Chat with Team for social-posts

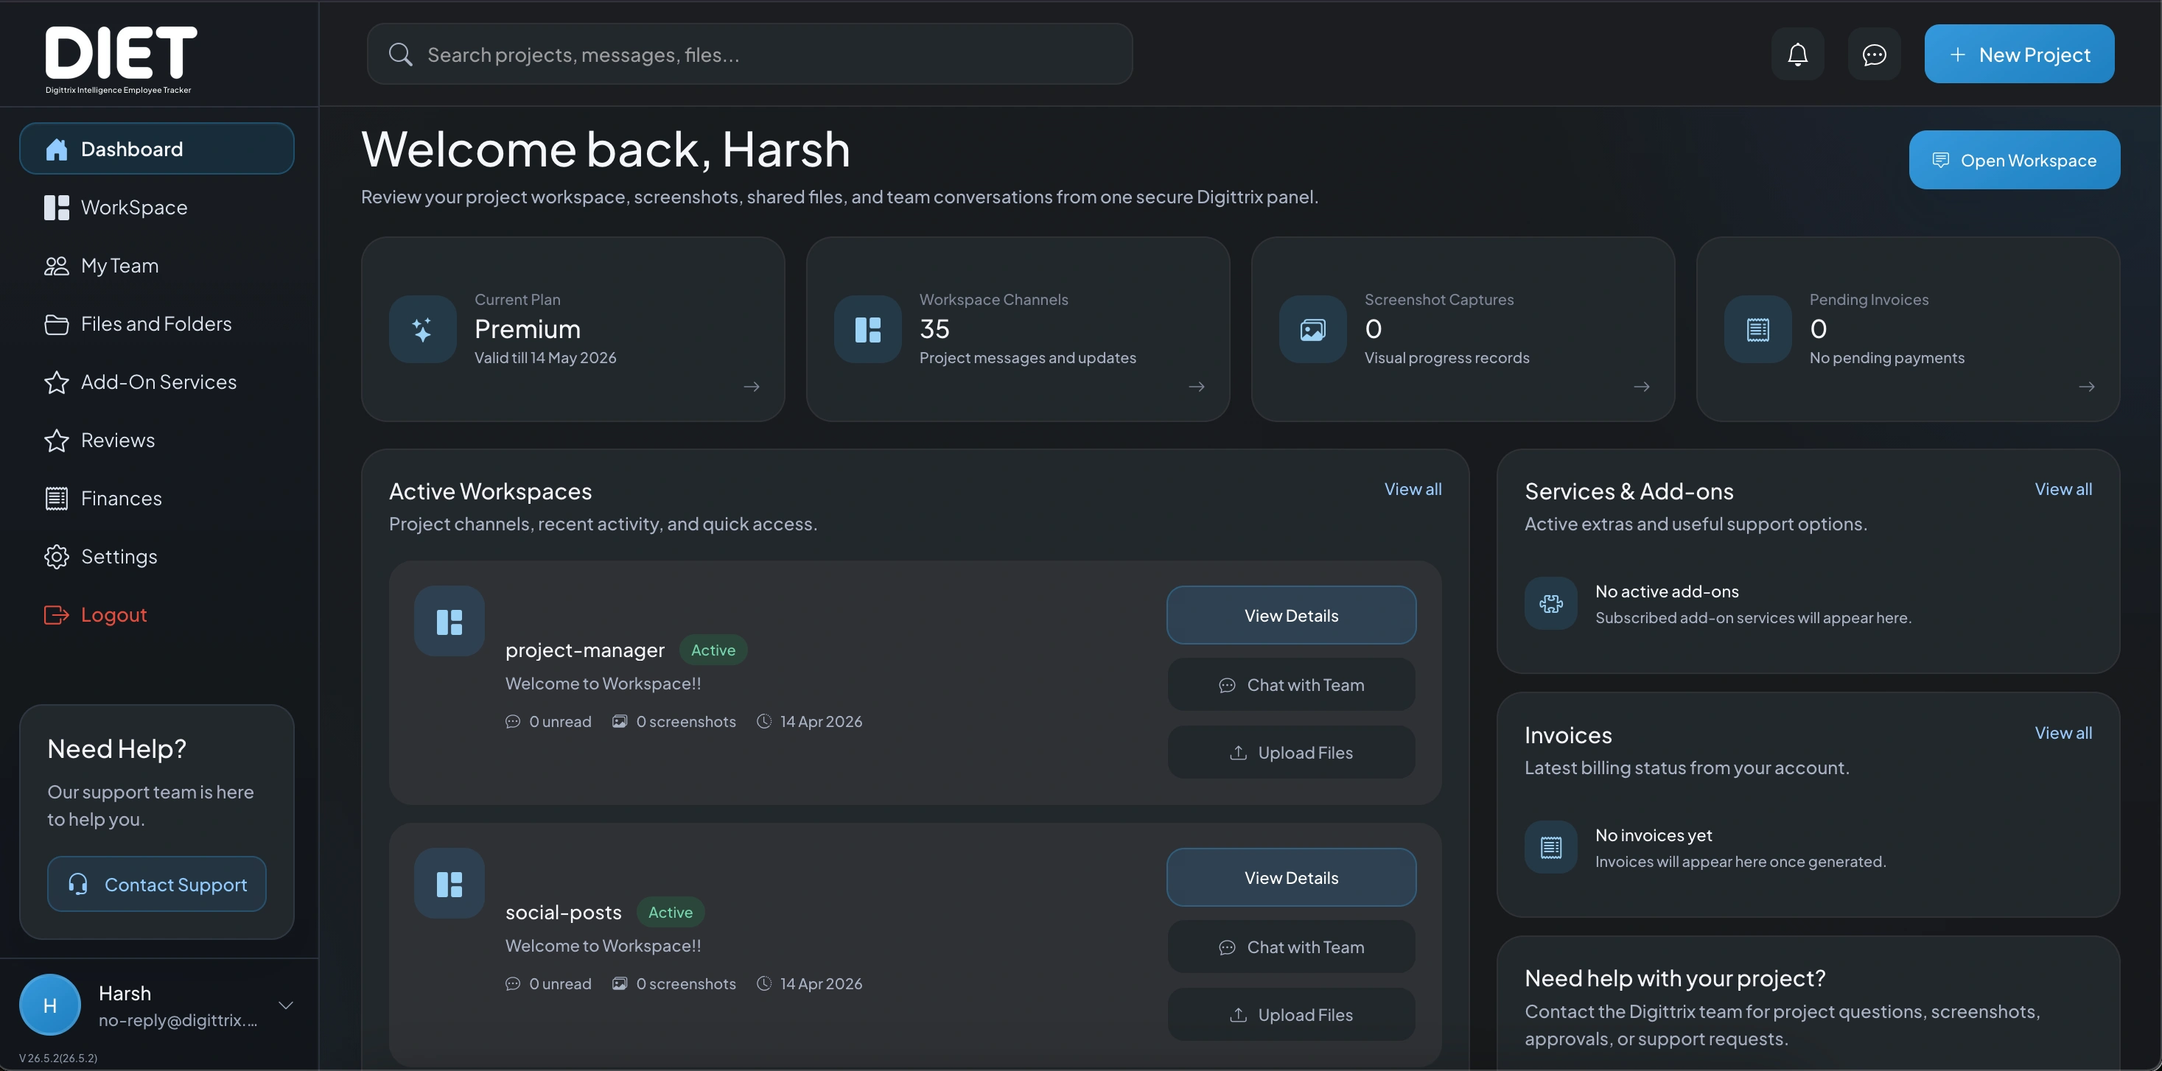(x=1291, y=947)
